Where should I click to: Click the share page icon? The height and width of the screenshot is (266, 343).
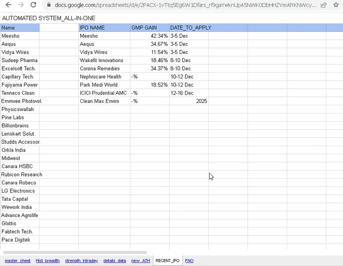[x=323, y=5]
